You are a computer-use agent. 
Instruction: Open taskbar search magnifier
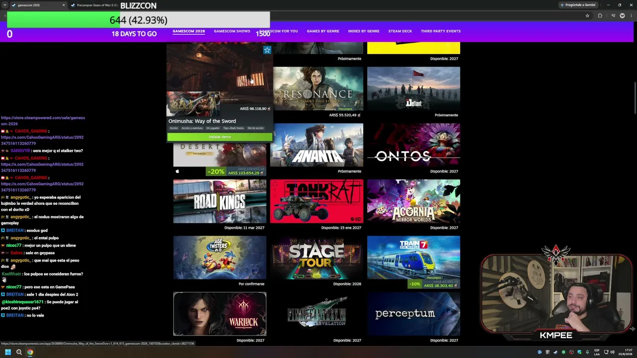19,352
